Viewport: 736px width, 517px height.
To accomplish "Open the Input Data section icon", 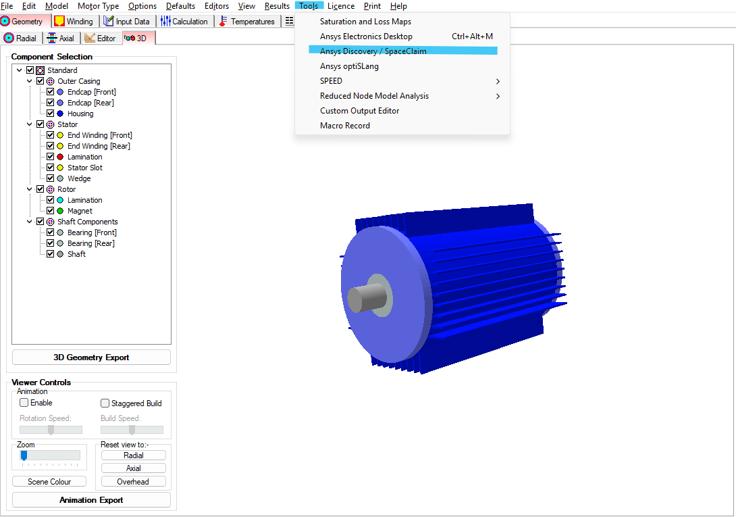I will (x=107, y=21).
